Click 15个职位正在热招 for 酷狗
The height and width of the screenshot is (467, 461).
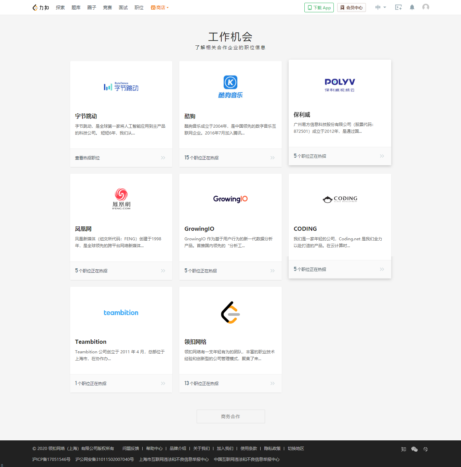coord(201,158)
